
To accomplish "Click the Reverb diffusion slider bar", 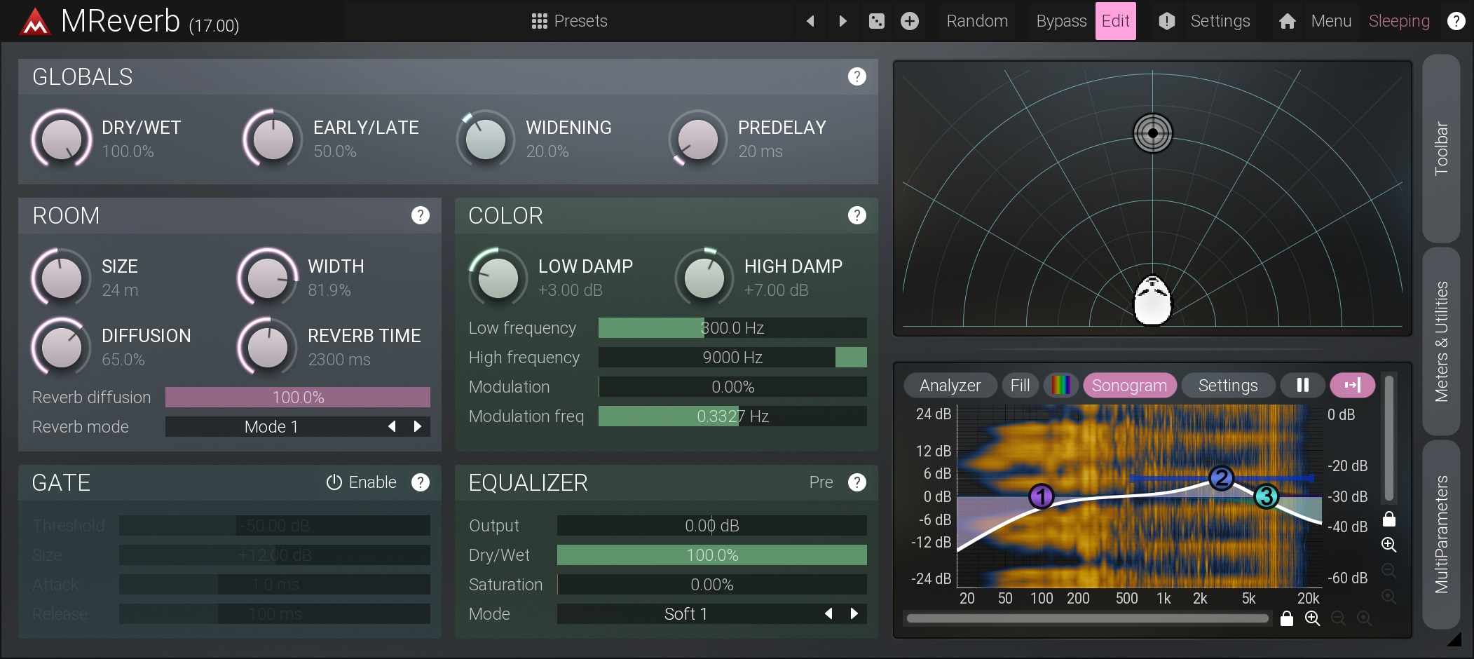I will [x=297, y=398].
